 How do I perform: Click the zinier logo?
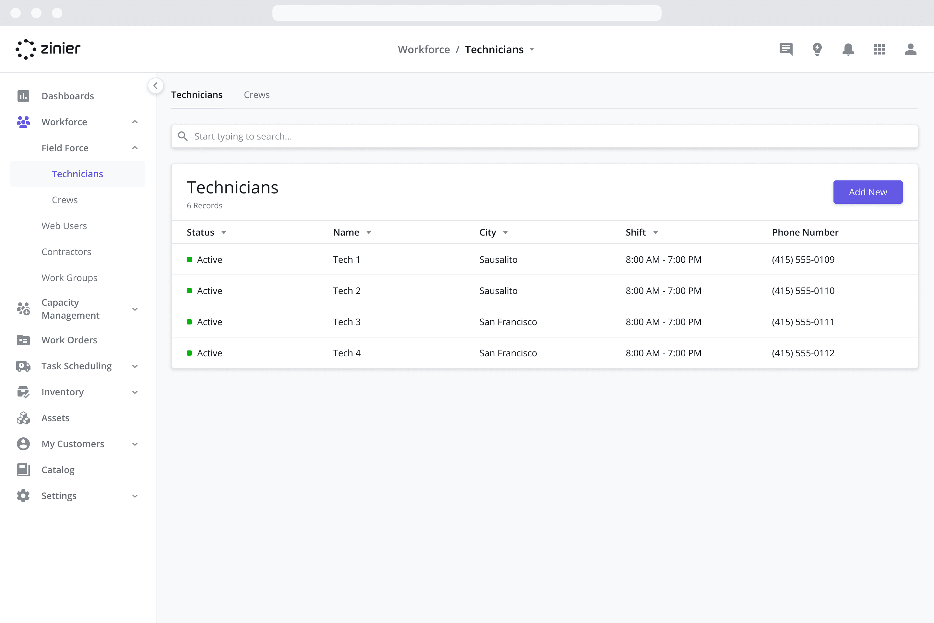pos(48,49)
